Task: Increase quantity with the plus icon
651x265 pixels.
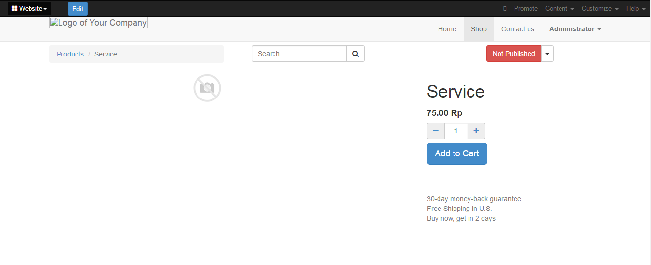Action: pos(476,131)
